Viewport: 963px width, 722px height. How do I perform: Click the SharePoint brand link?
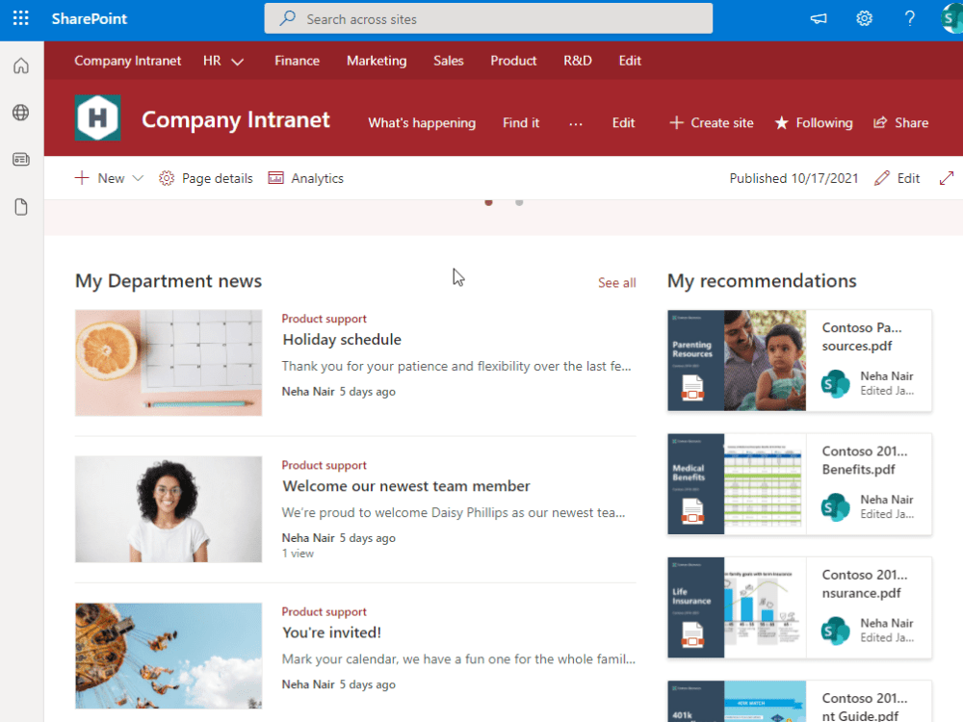[x=89, y=19]
